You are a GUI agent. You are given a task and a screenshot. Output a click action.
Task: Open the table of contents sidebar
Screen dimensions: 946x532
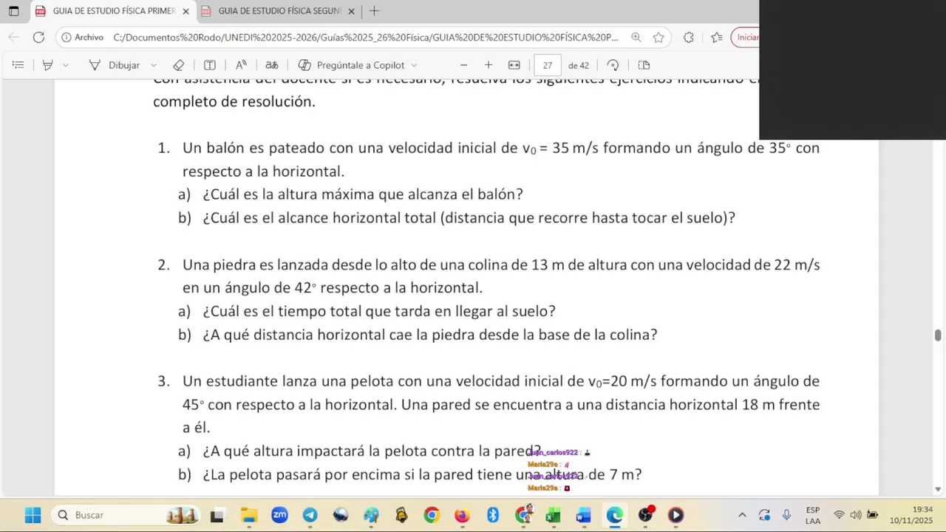tap(18, 65)
